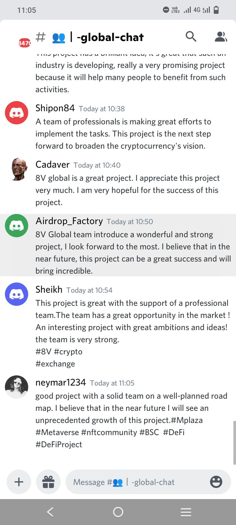Tap Sheikh's blue Discord avatar
This screenshot has width=236, height=525.
coord(16,294)
